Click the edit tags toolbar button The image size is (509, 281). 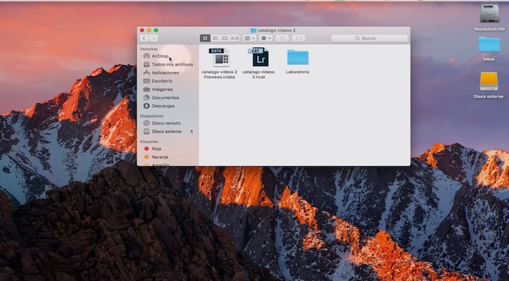coord(299,38)
